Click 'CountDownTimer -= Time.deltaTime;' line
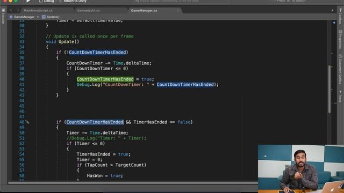This screenshot has height=193, width=344. click(109, 63)
